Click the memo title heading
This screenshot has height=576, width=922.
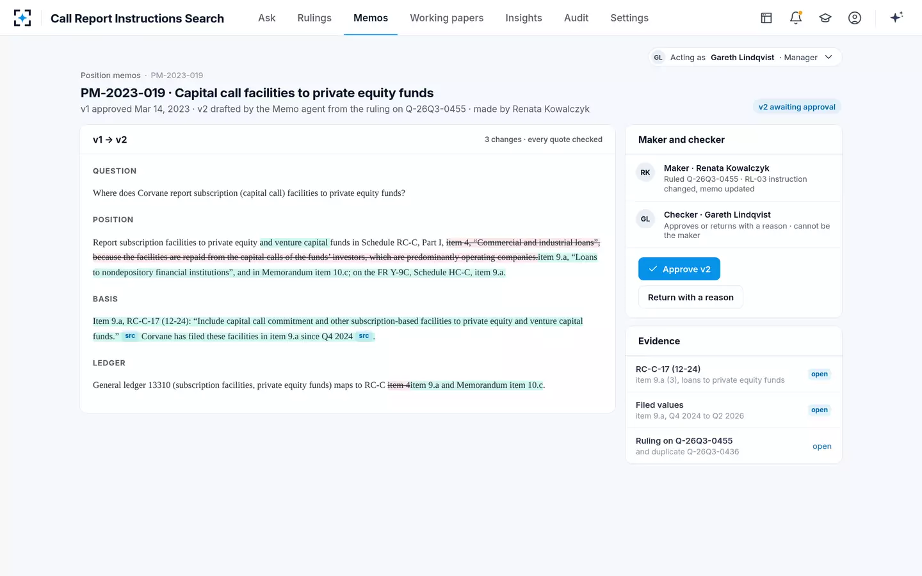(x=257, y=93)
